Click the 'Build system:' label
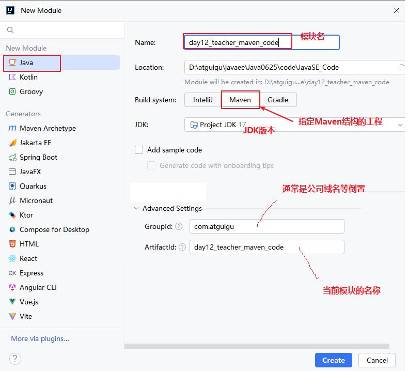Image resolution: width=408 pixels, height=371 pixels. (x=155, y=100)
